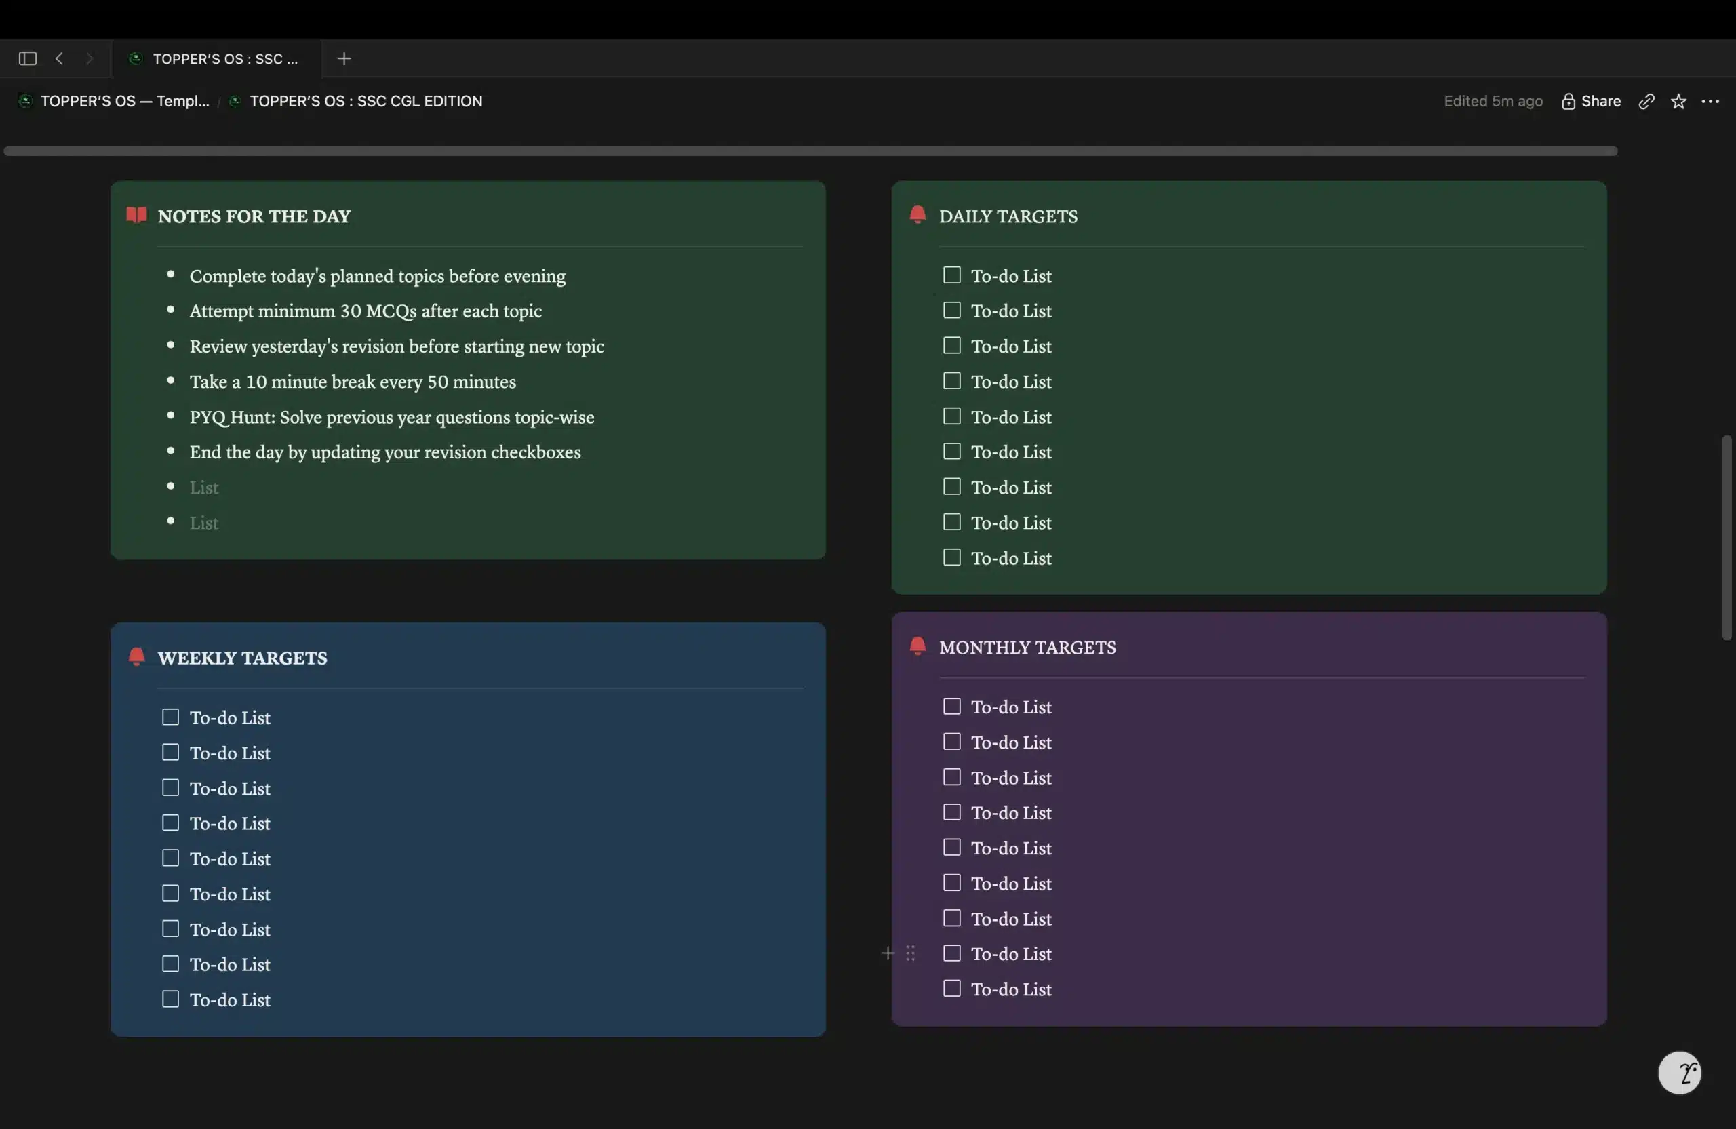Screen dimensions: 1736x1129
Task: Click the NOTES FOR THE DAY heading
Action: coord(254,216)
